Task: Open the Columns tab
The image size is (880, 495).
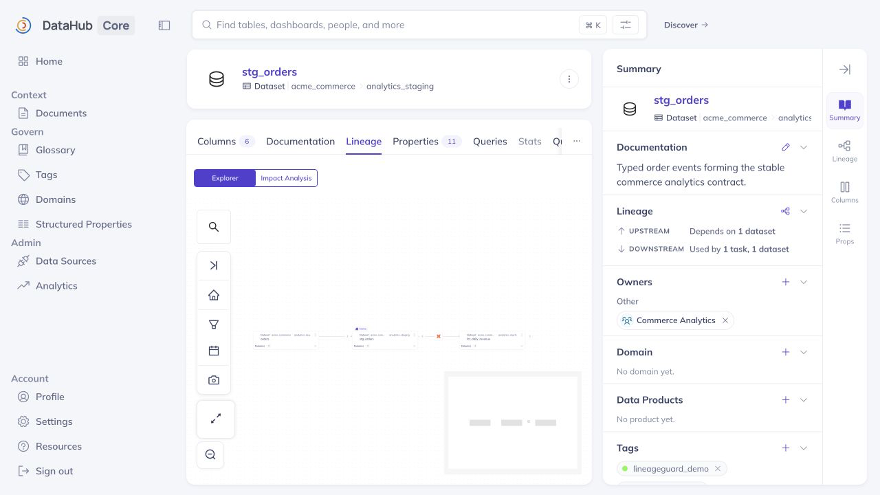Action: click(x=226, y=142)
